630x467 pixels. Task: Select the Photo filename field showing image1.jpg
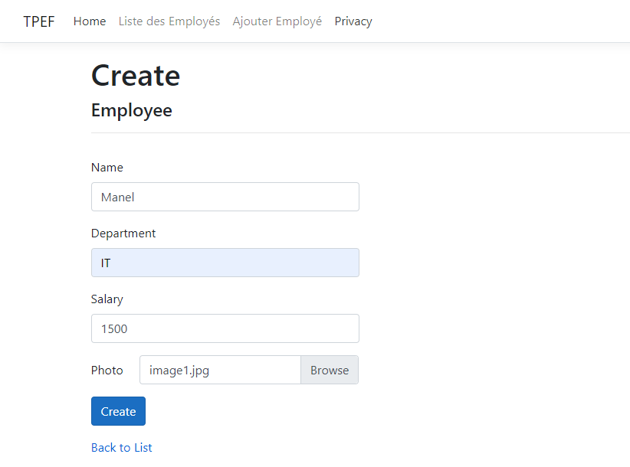click(x=220, y=370)
